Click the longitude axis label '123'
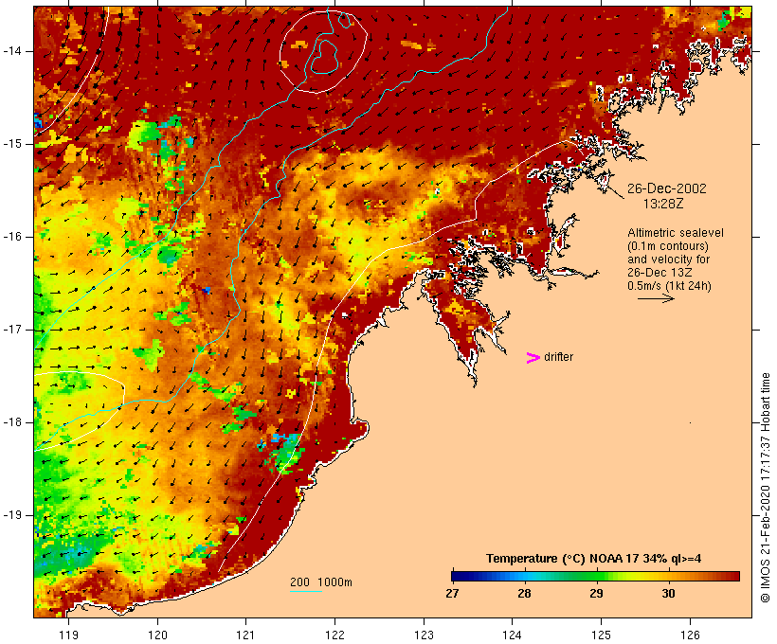The width and height of the screenshot is (777, 644). pyautogui.click(x=424, y=635)
